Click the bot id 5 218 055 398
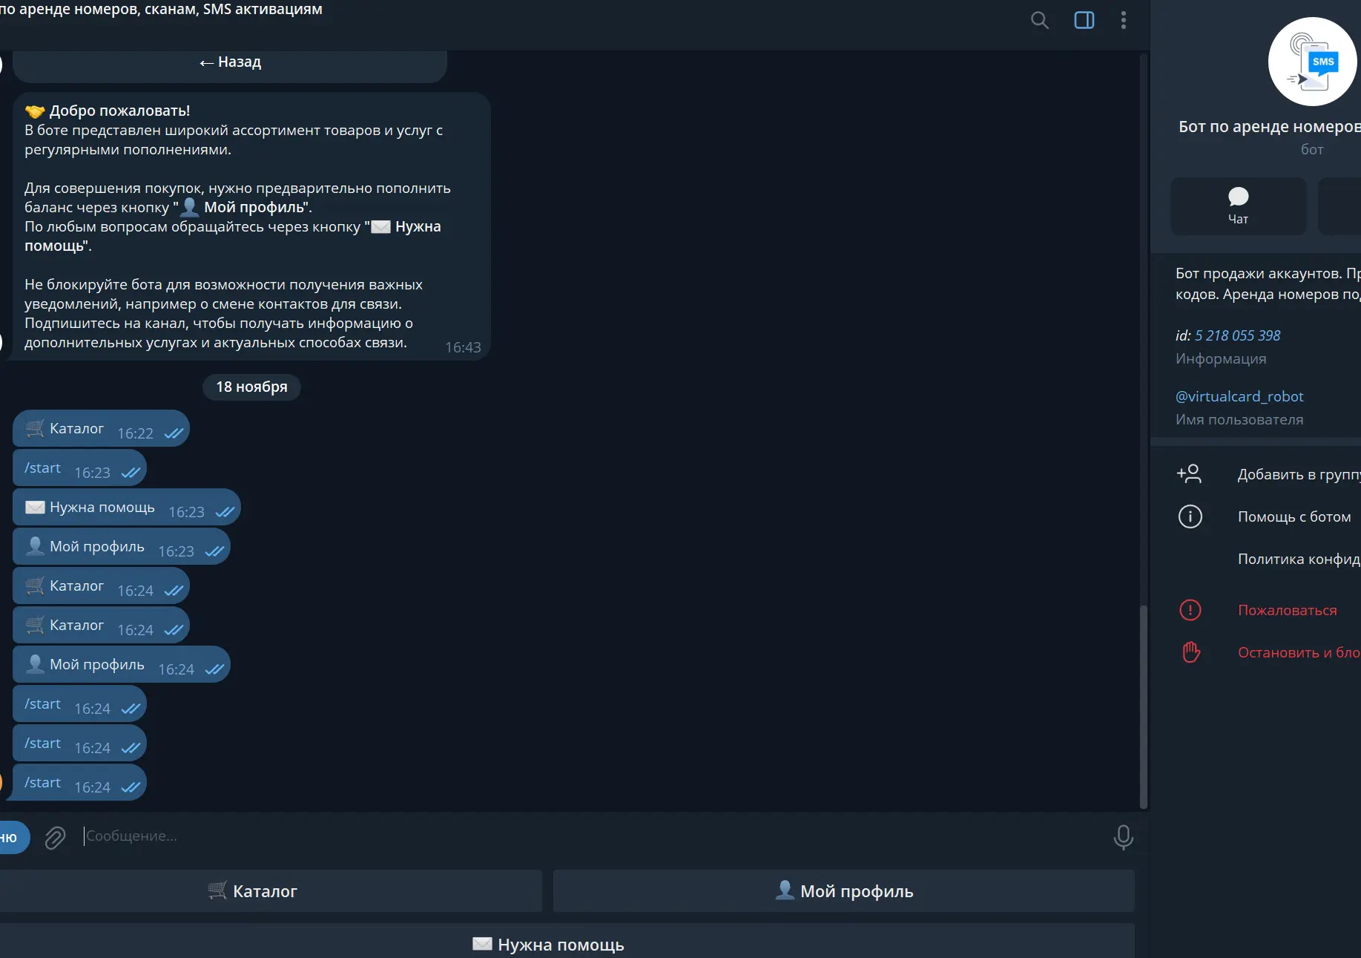 [x=1237, y=335]
